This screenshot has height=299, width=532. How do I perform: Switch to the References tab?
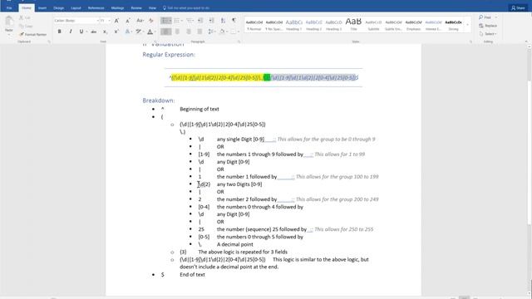[x=96, y=7]
